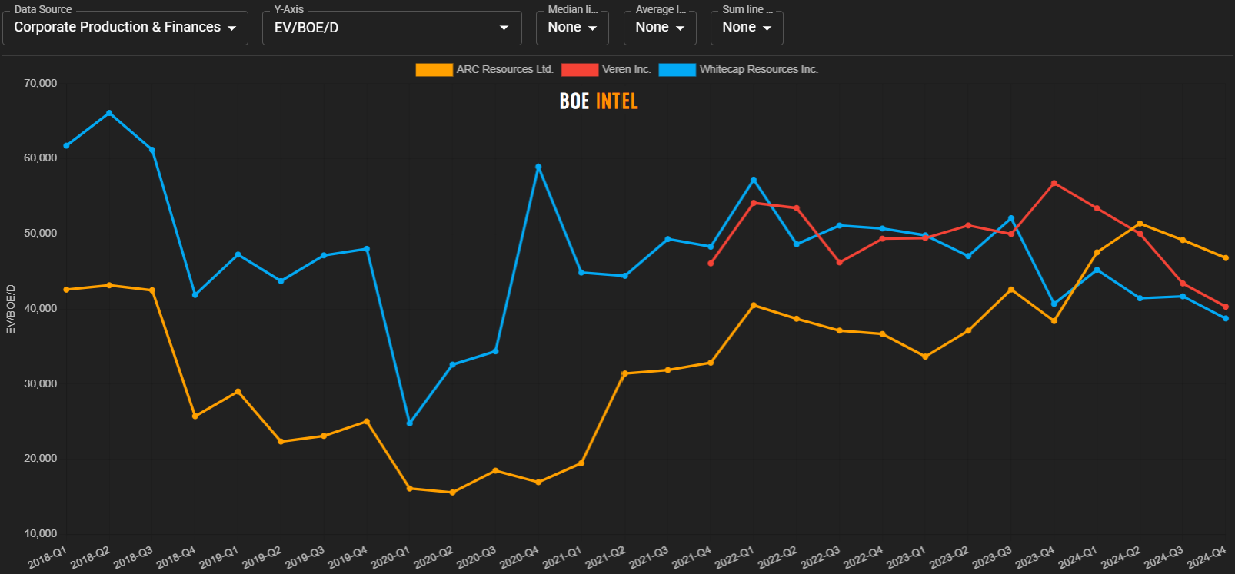The image size is (1235, 574).
Task: Click Veren 2023-Q4 peak data point
Action: click(x=1054, y=184)
